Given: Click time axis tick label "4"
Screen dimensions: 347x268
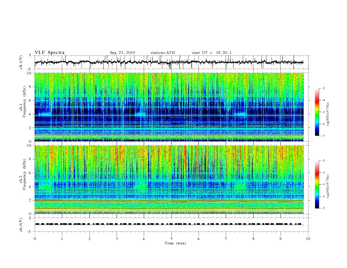Looking at the screenshot, I should tap(144, 239).
